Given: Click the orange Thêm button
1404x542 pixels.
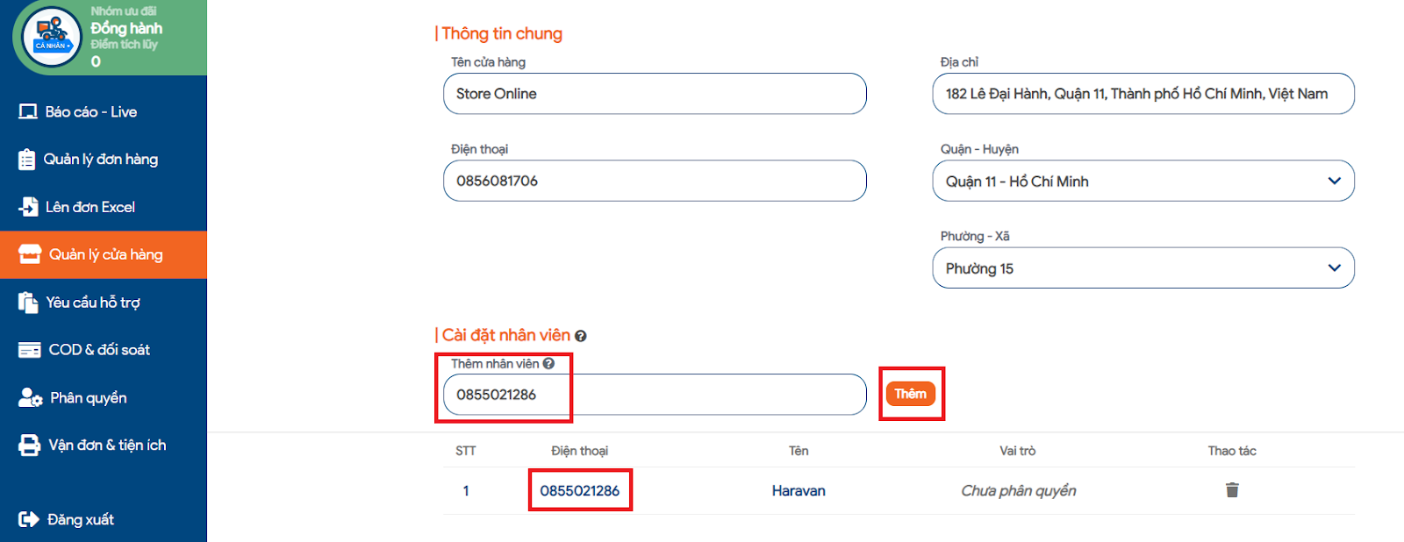Looking at the screenshot, I should pyautogui.click(x=911, y=394).
